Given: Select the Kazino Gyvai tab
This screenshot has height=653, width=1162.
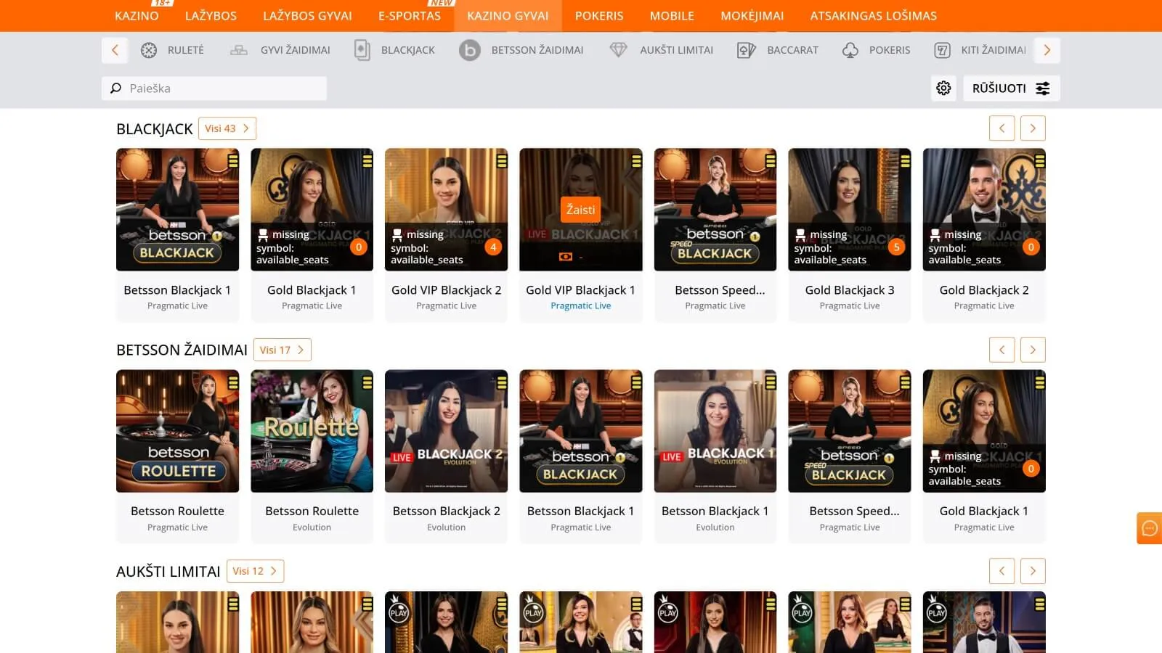Looking at the screenshot, I should [508, 16].
